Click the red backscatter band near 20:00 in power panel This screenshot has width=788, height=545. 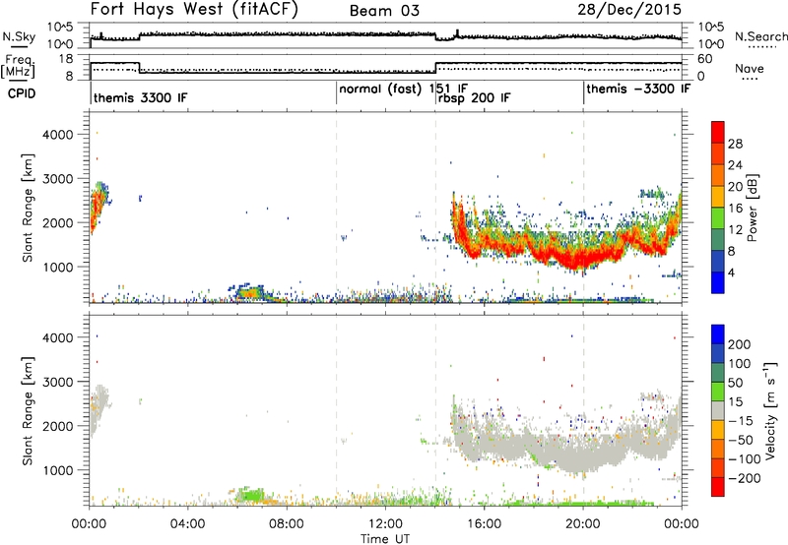click(583, 259)
